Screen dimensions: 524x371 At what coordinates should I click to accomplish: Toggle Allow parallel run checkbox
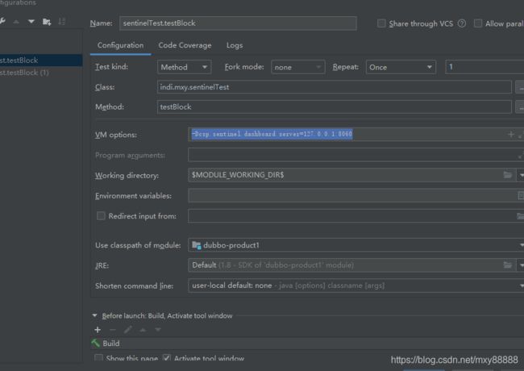478,23
